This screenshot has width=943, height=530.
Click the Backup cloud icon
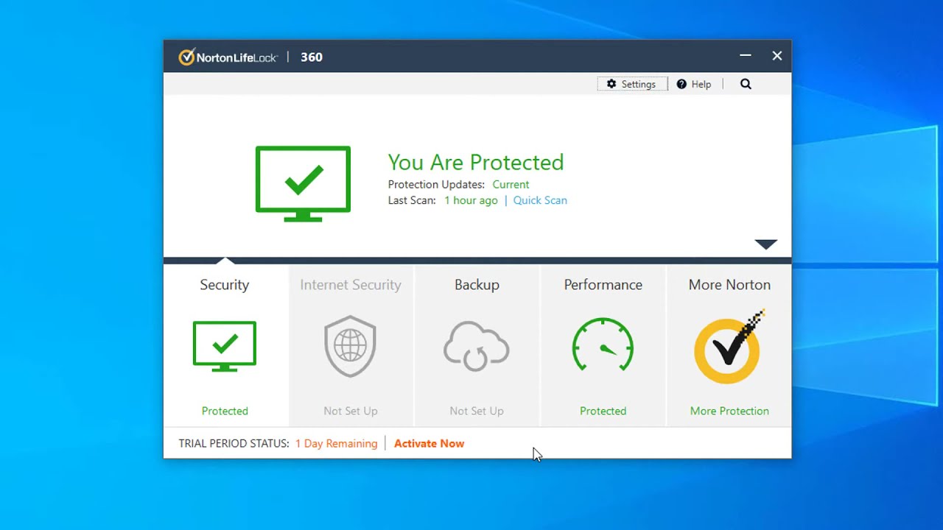point(477,345)
